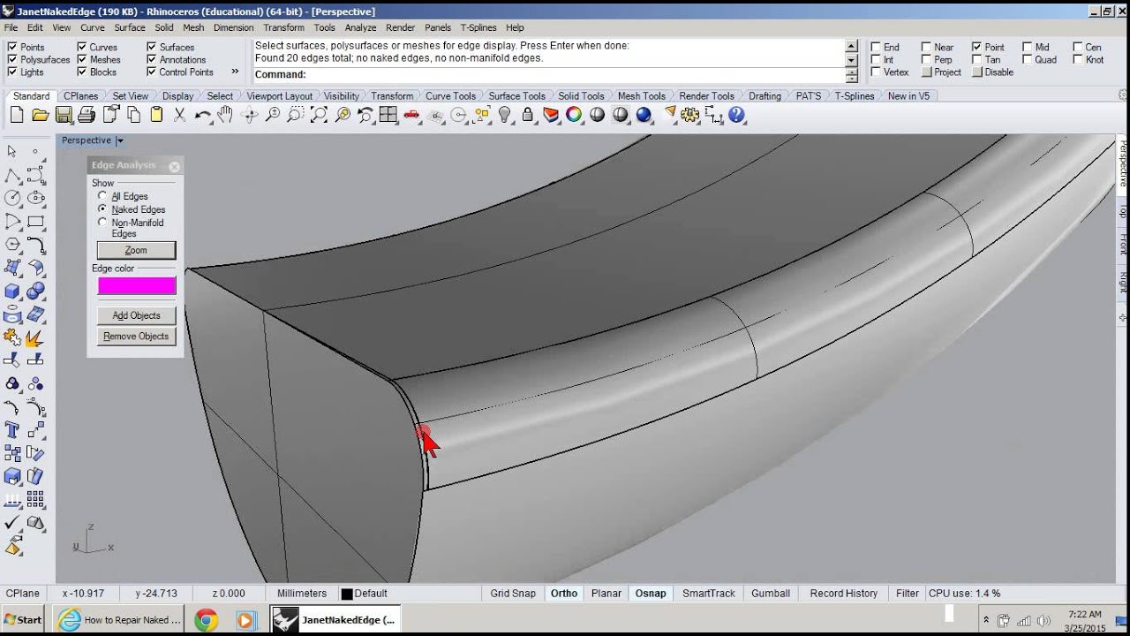Select the Non-Manifold Edges radio button
The width and height of the screenshot is (1130, 636).
tap(102, 223)
